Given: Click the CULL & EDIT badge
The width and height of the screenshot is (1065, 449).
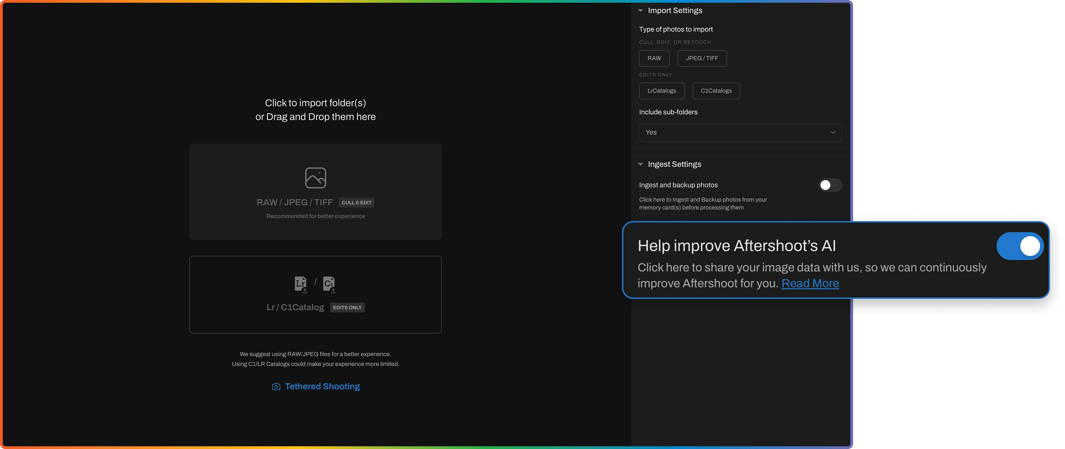Looking at the screenshot, I should tap(356, 203).
